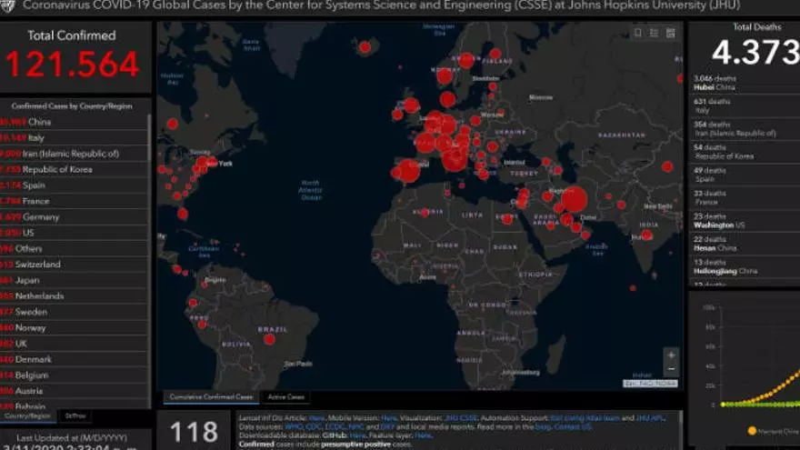Click the large red circle over Iran
800x450 pixels.
(574, 200)
